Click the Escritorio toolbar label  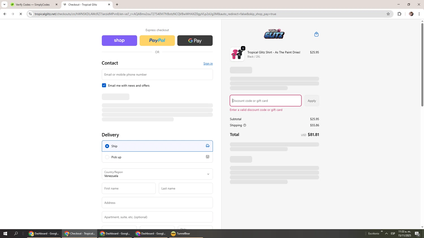[x=373, y=233]
